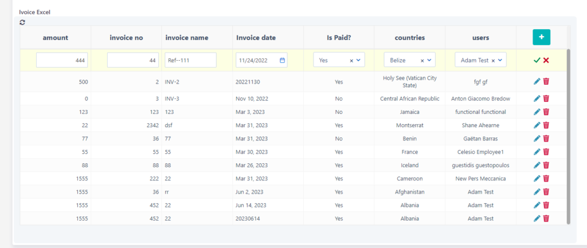
Task: Expand the Adam Test users dropdown
Action: [500, 60]
